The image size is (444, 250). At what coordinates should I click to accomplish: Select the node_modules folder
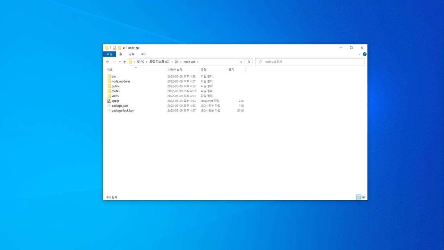121,81
